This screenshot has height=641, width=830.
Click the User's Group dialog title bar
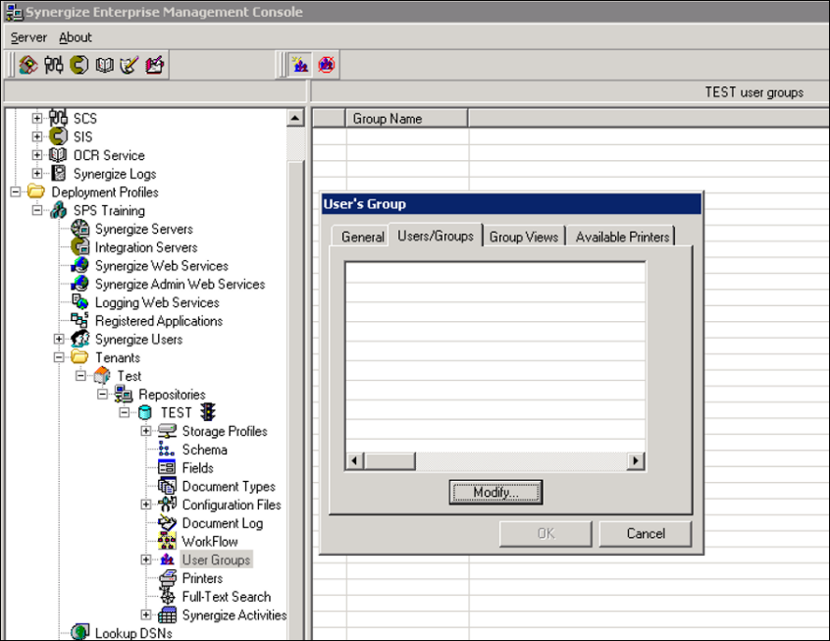511,204
